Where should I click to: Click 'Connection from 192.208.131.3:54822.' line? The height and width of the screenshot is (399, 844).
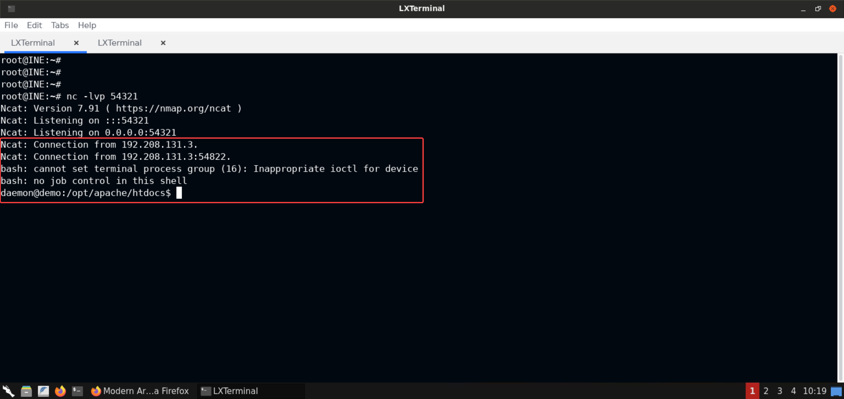pos(116,157)
